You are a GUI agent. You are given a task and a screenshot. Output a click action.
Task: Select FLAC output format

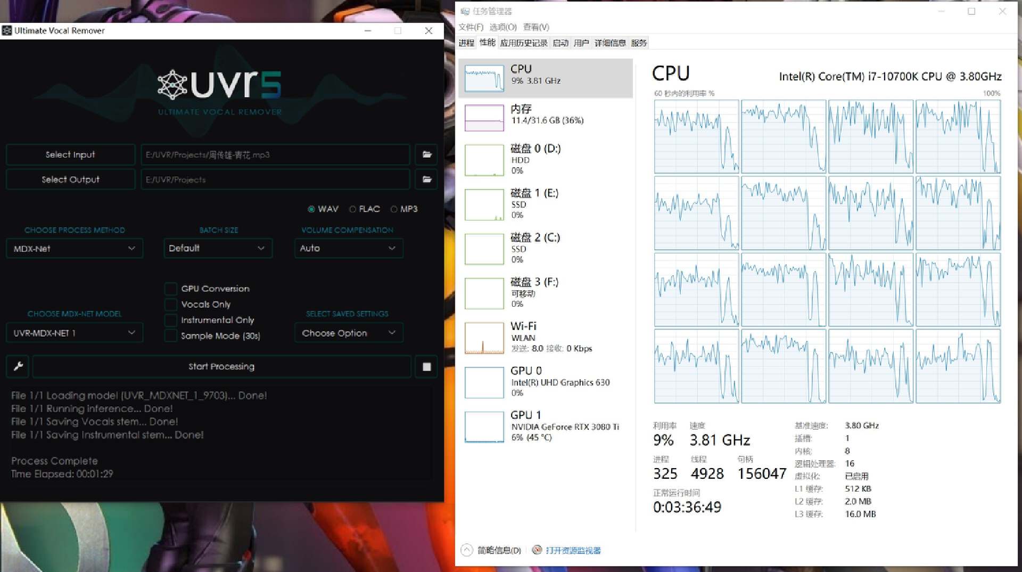coord(352,209)
